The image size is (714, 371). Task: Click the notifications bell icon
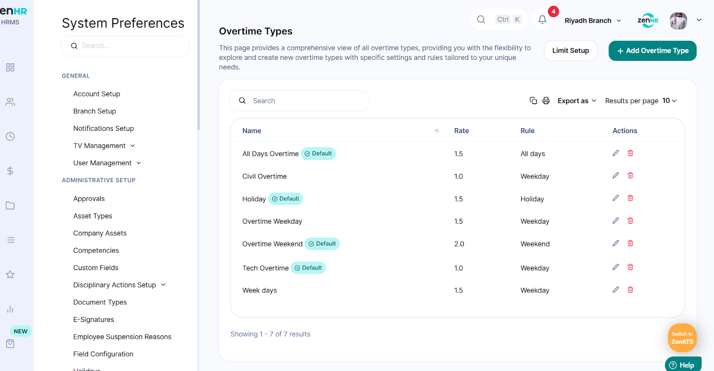542,20
